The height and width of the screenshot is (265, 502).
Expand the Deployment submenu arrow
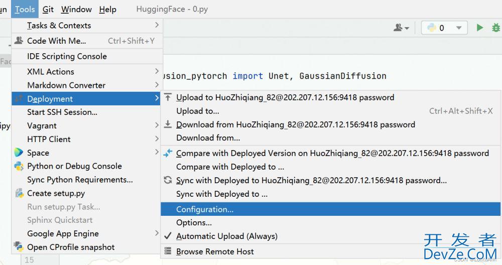point(157,98)
